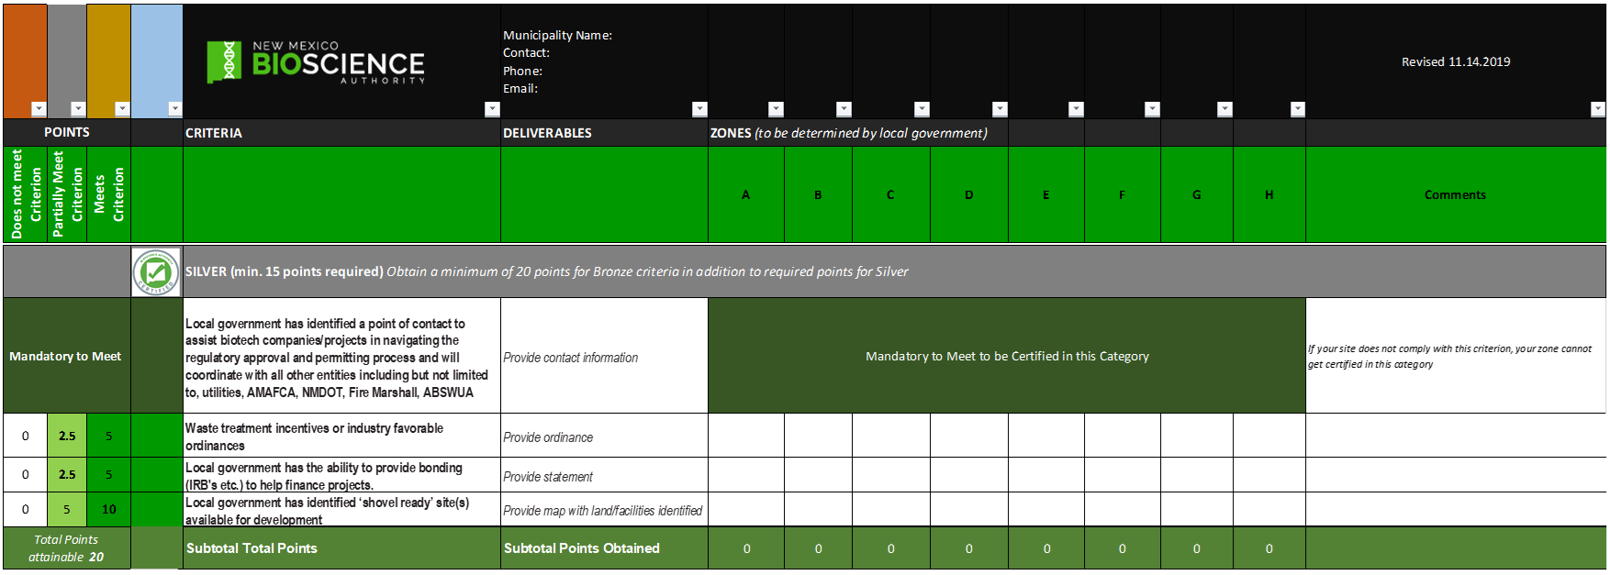The image size is (1610, 575).
Task: Open filter dropdown on the light blue column
Action: (175, 109)
